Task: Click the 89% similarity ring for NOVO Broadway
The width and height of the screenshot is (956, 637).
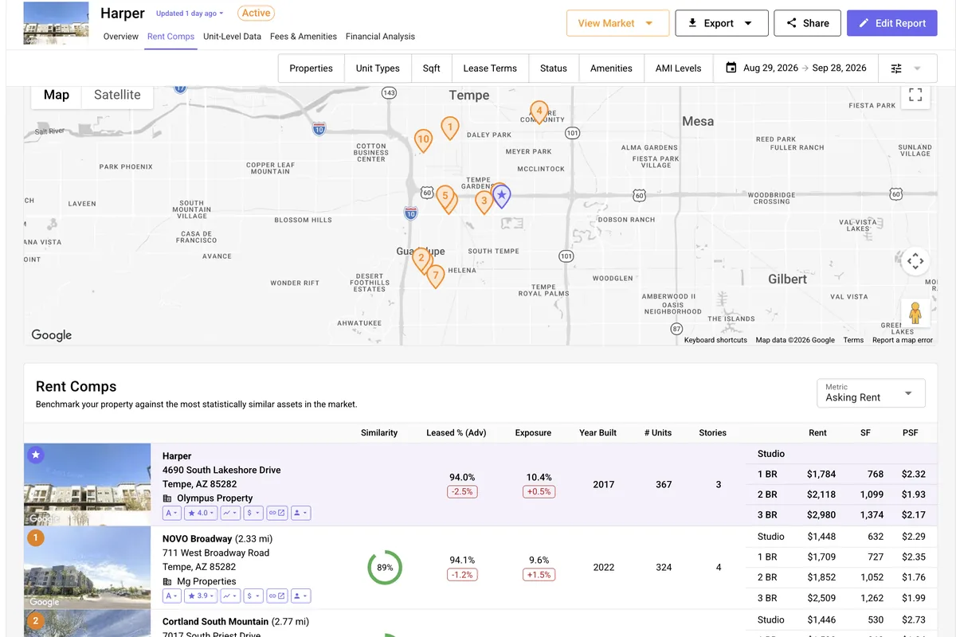Action: (385, 568)
